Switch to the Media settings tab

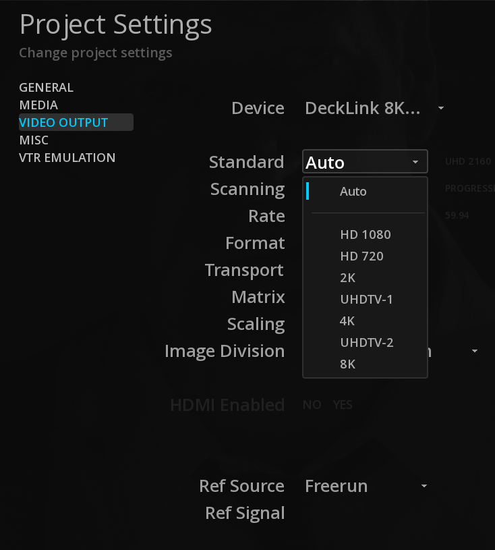[38, 105]
